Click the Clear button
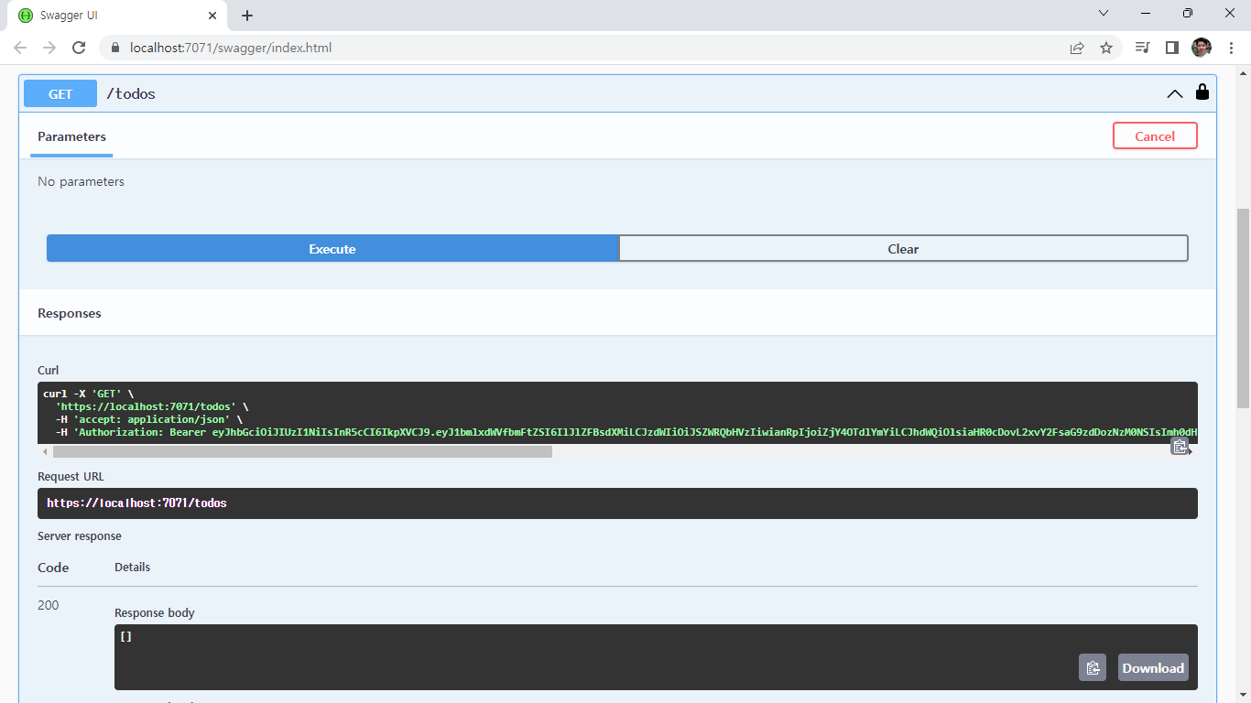Image resolution: width=1251 pixels, height=703 pixels. pyautogui.click(x=903, y=249)
